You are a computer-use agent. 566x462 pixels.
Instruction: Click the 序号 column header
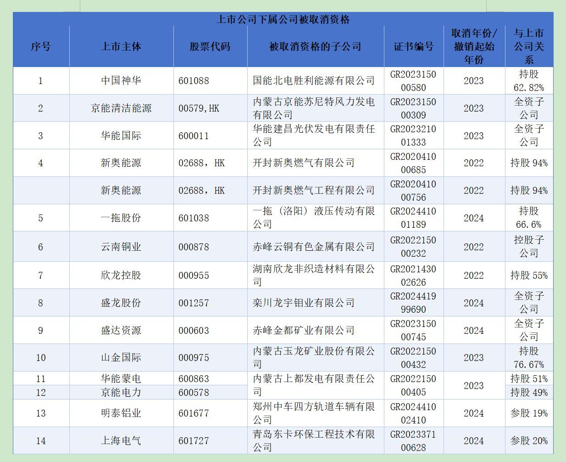pyautogui.click(x=41, y=46)
